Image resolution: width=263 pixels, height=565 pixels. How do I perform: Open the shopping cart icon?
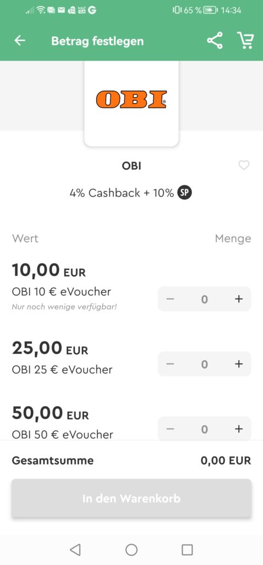pyautogui.click(x=245, y=40)
